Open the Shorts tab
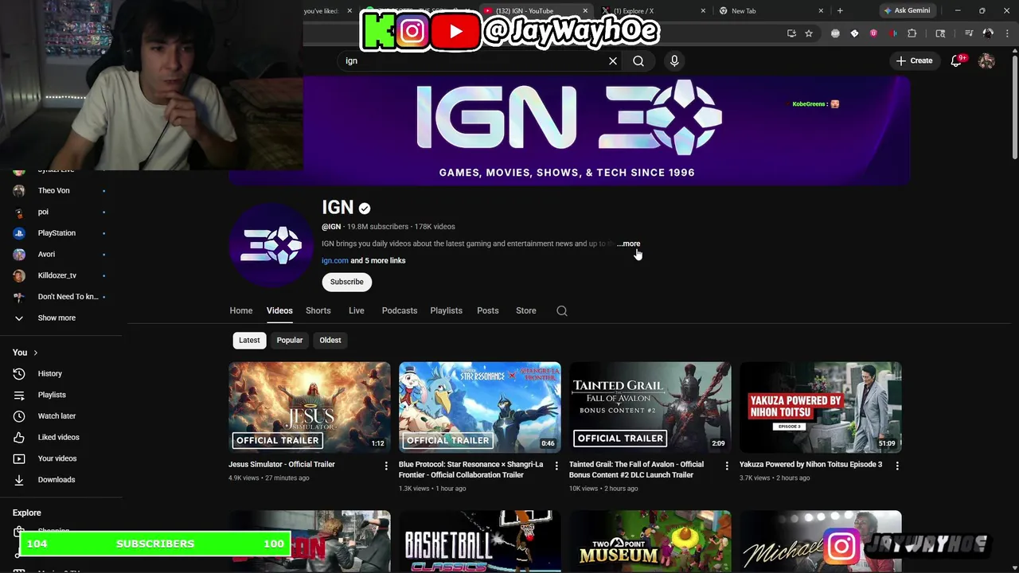 tap(318, 310)
